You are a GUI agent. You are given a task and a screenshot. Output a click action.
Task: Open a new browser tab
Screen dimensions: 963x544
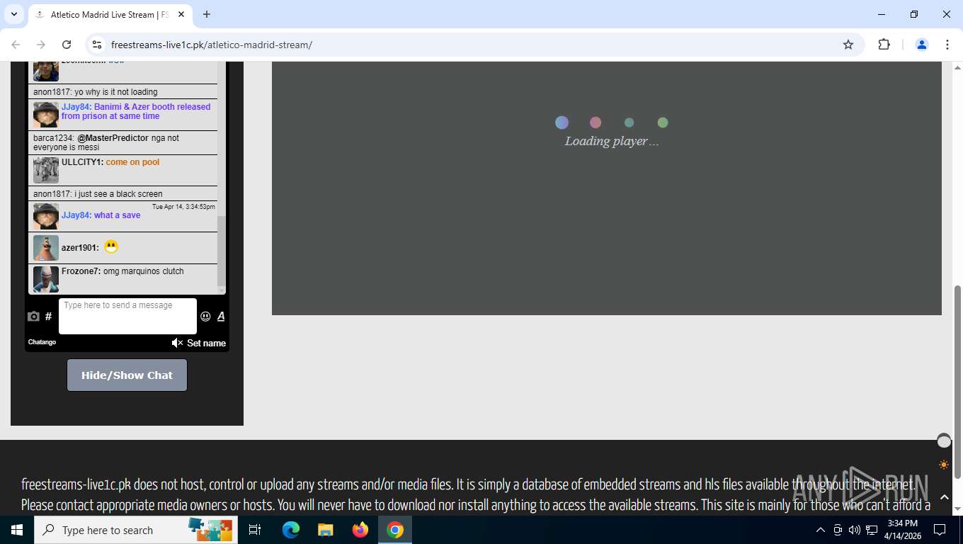click(x=207, y=14)
